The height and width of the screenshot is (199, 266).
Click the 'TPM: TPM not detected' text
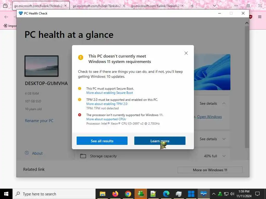click(102, 108)
